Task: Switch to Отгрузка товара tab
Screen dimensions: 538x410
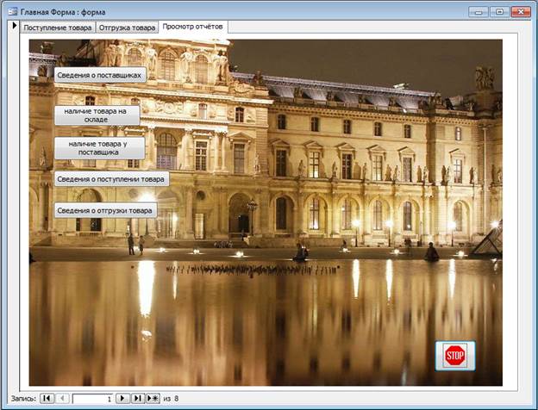Action: click(127, 28)
